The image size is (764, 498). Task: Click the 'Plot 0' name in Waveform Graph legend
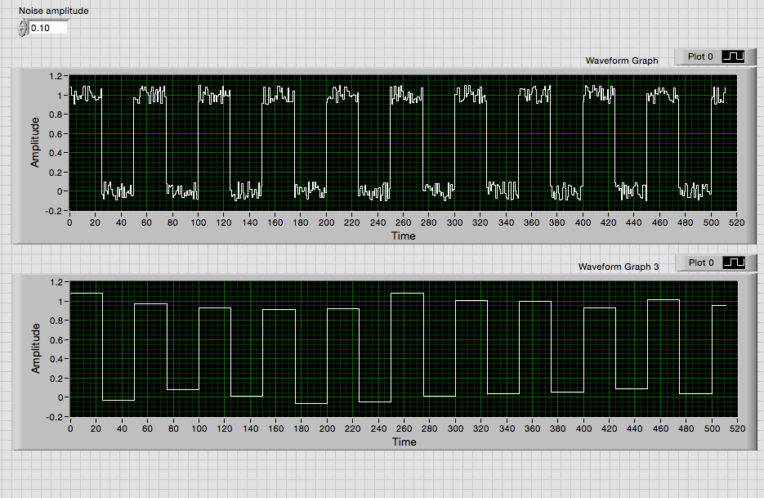click(x=700, y=56)
